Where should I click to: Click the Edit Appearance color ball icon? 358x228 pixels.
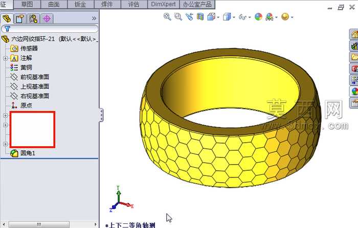[258, 17]
